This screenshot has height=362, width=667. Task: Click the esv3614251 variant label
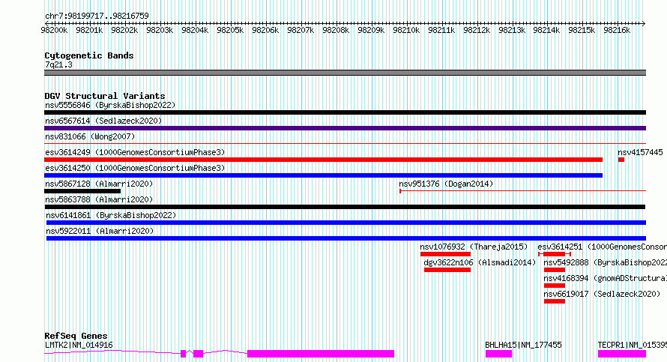603,247
